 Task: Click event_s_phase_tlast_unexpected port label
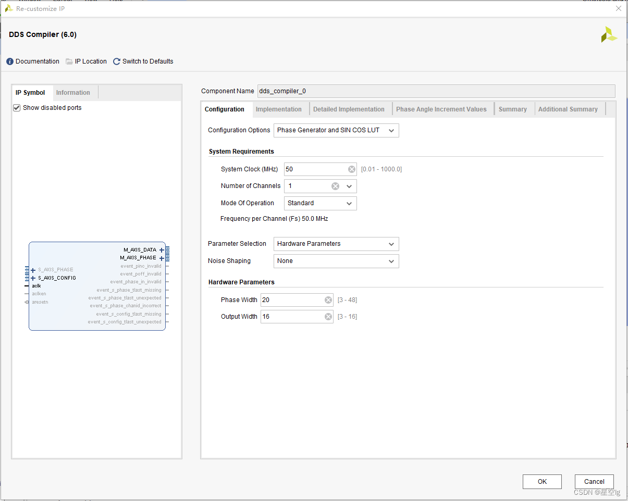point(125,298)
